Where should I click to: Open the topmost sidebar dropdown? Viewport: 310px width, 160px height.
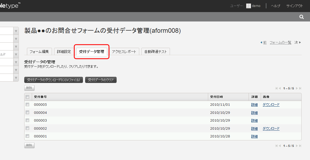click(15, 31)
